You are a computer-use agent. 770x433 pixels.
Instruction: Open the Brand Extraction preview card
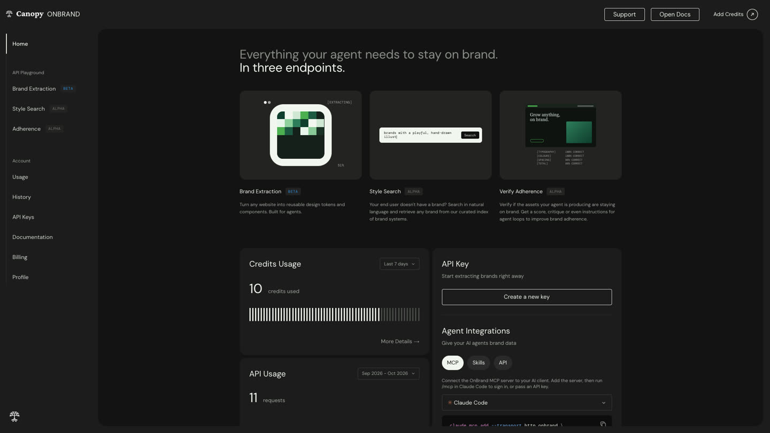301,135
